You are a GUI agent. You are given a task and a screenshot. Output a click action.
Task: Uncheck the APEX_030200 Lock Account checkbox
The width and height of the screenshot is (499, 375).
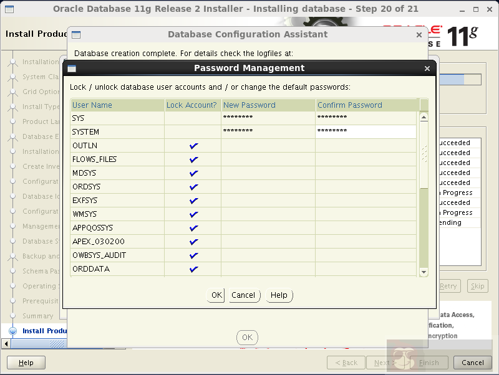(x=193, y=241)
